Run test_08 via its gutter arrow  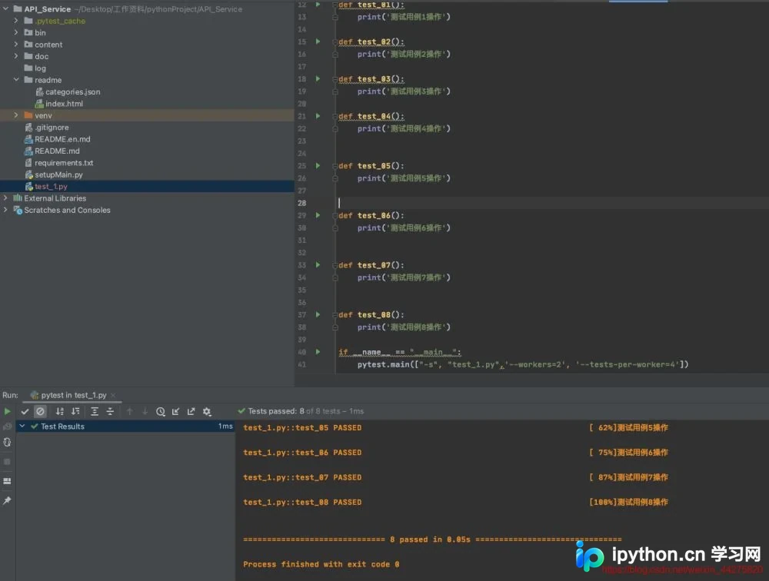[318, 314]
